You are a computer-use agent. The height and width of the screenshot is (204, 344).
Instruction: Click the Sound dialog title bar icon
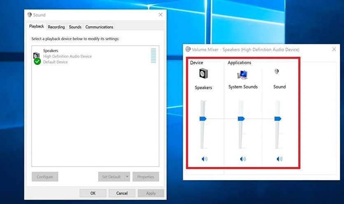29,15
